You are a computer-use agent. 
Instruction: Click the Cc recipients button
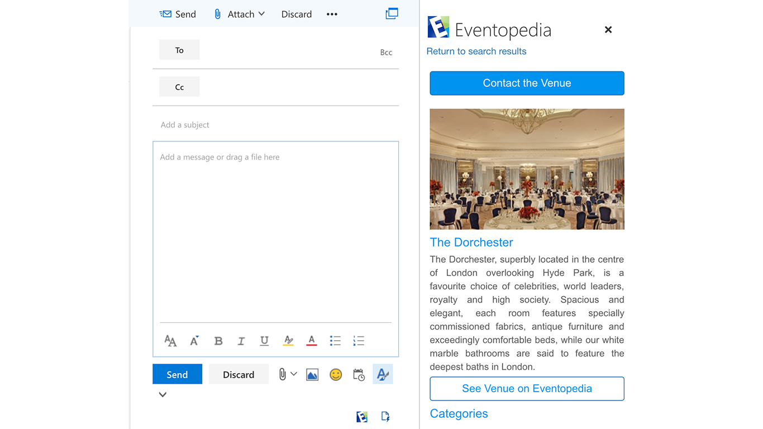point(179,87)
